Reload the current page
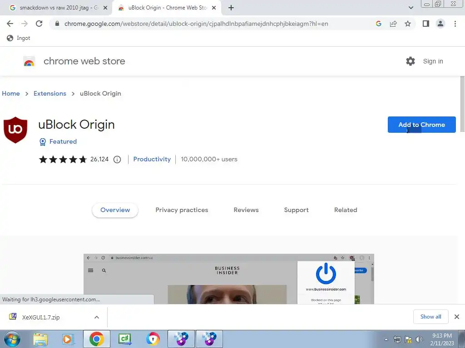 pos(39,24)
